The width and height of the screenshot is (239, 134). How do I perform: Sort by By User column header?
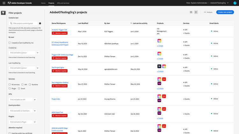107,23
